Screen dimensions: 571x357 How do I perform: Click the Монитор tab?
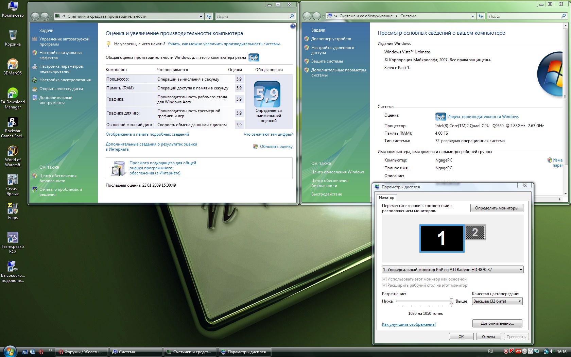(386, 198)
